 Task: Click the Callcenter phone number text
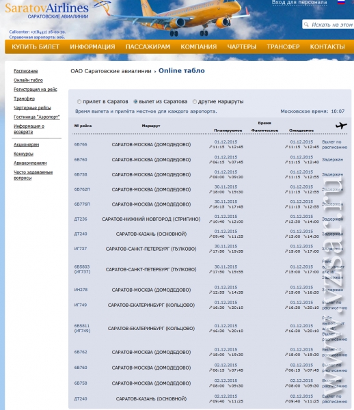tap(38, 32)
